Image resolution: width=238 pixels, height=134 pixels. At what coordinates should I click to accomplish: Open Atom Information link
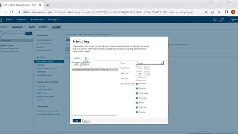(x=44, y=40)
